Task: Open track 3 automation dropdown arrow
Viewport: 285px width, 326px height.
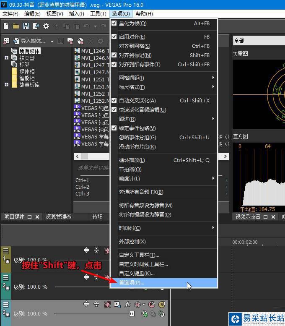Action: click(144, 305)
